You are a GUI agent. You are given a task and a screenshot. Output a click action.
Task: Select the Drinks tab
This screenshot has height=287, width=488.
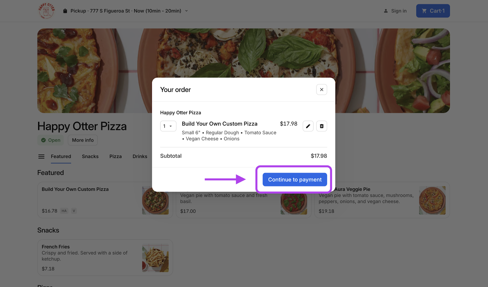pyautogui.click(x=140, y=156)
